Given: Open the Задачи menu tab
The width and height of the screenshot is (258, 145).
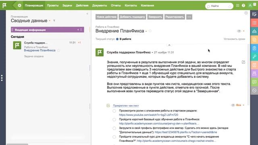Looking at the screenshot, I should 67,5.
